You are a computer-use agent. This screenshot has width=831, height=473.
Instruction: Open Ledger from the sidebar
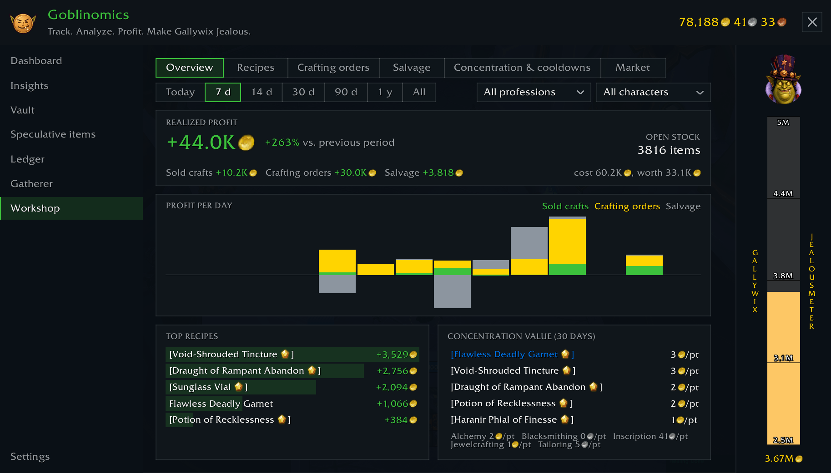pyautogui.click(x=71, y=159)
